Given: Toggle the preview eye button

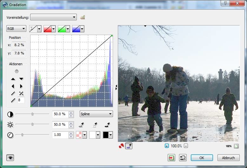Looking at the screenshot, I should pyautogui.click(x=10, y=158).
